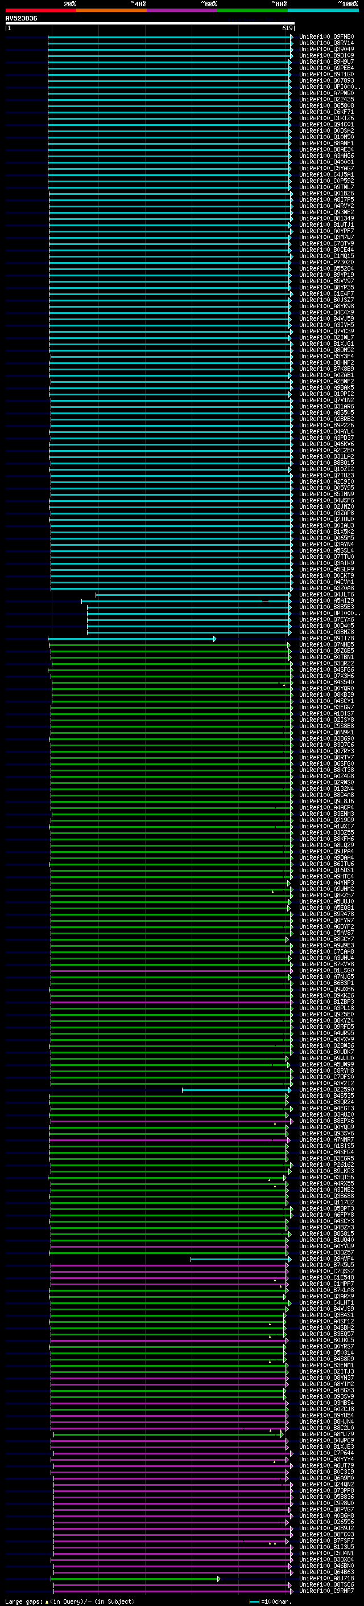
Task: Select hit label UniRef100_B0TBN1
Action: pos(326,656)
